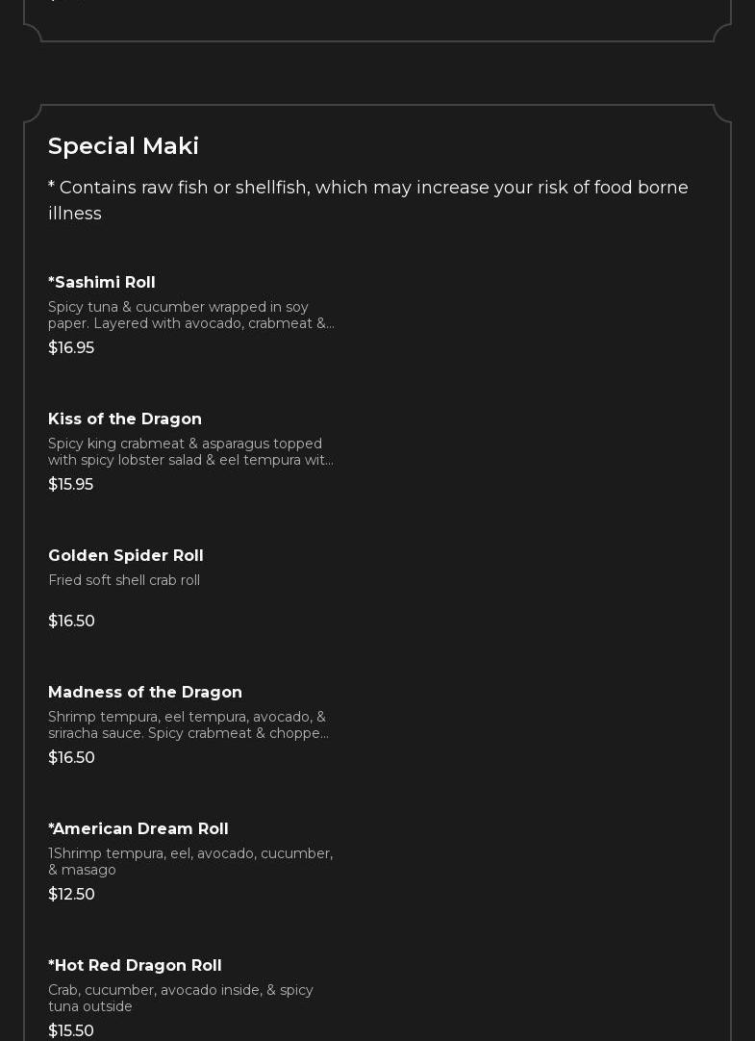Click the Sashimi Roll description text
The image size is (755, 1041).
[190, 315]
